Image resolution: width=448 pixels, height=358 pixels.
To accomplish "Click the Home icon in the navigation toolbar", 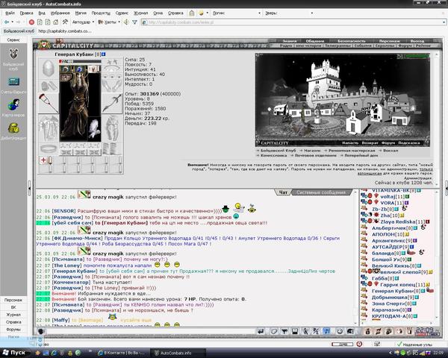I will pyautogui.click(x=56, y=22).
